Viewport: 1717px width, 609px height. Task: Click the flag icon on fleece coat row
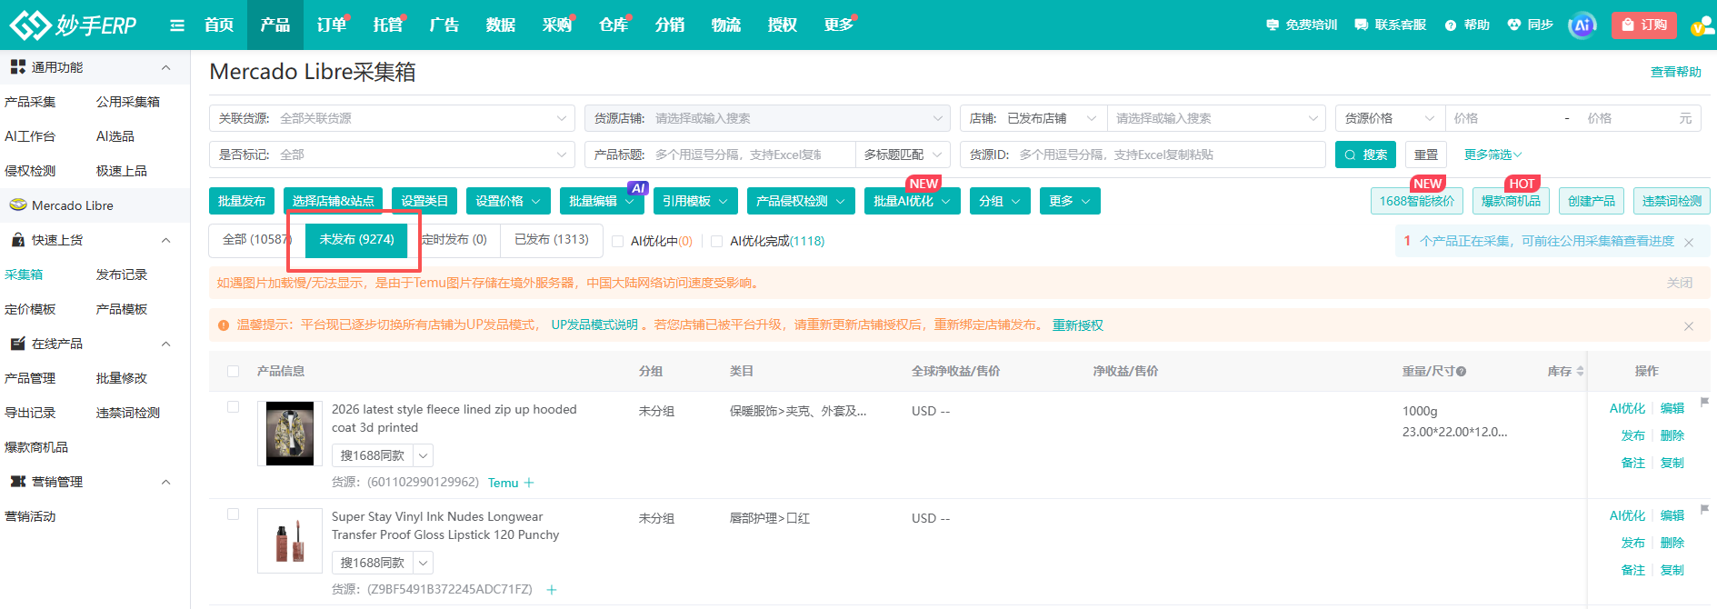point(1704,402)
